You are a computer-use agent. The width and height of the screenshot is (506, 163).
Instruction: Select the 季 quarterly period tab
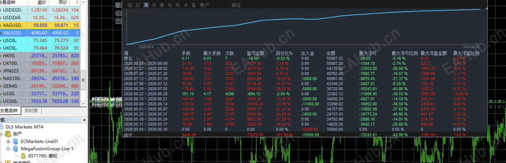coord(161,5)
